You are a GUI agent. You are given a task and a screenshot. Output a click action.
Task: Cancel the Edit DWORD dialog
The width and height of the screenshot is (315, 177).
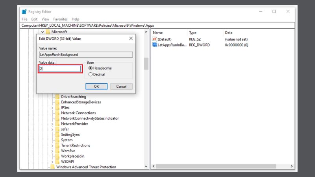121,87
